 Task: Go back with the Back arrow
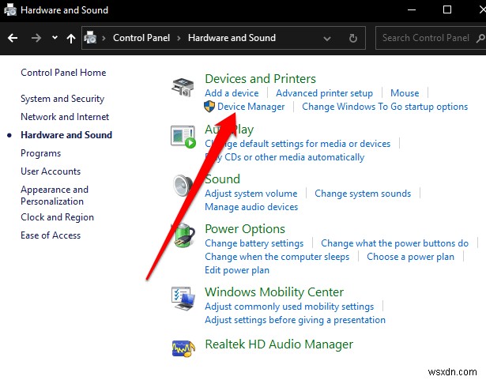point(13,38)
